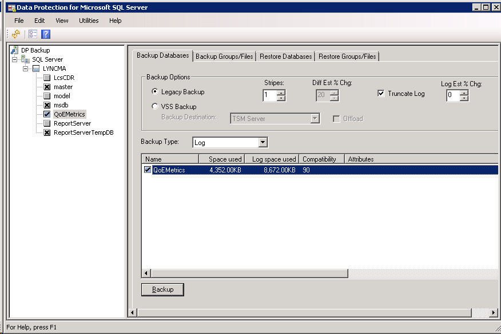501x334 pixels.
Task: Click the SQL Server node icon
Action: click(26, 59)
